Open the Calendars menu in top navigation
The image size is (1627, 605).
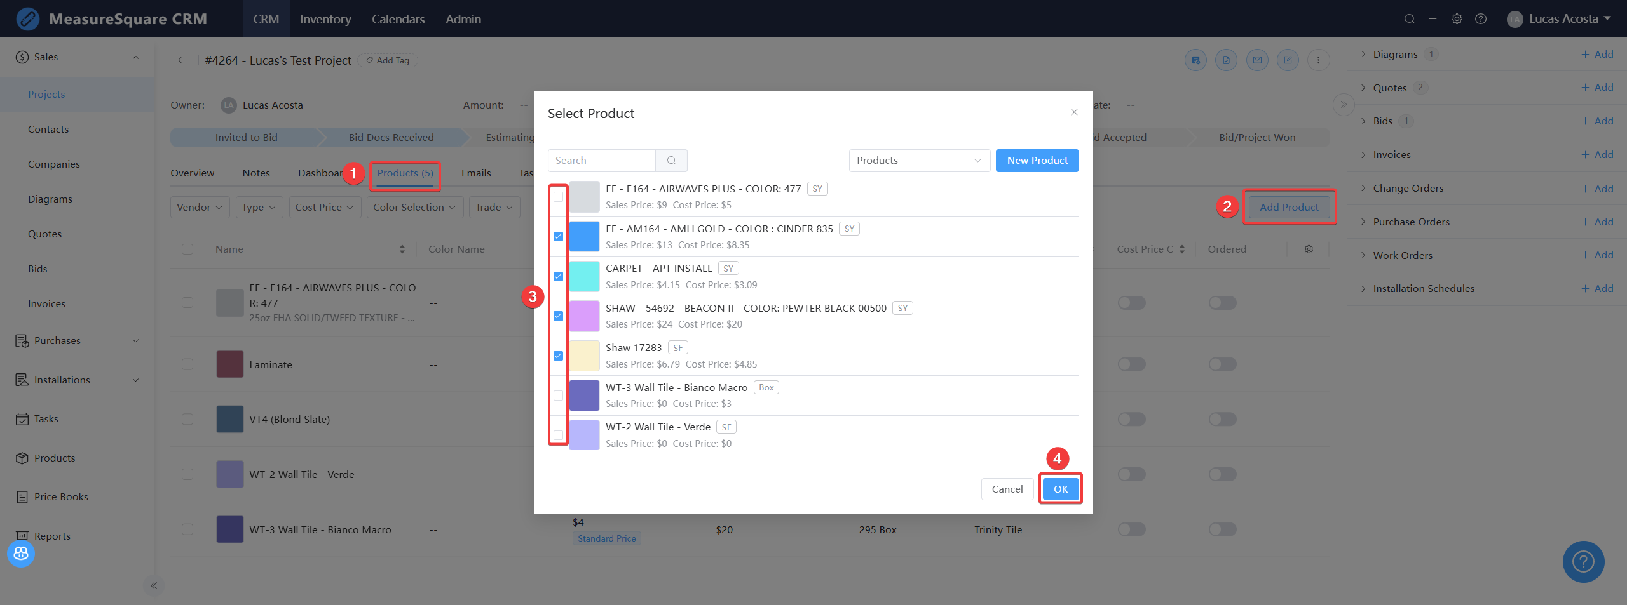398,19
